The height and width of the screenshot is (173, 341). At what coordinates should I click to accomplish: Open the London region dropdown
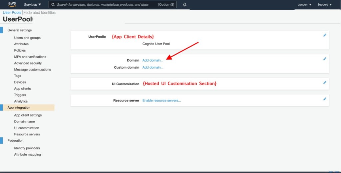304,5
